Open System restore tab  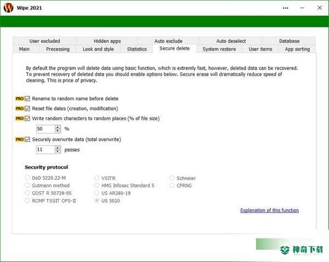click(219, 49)
